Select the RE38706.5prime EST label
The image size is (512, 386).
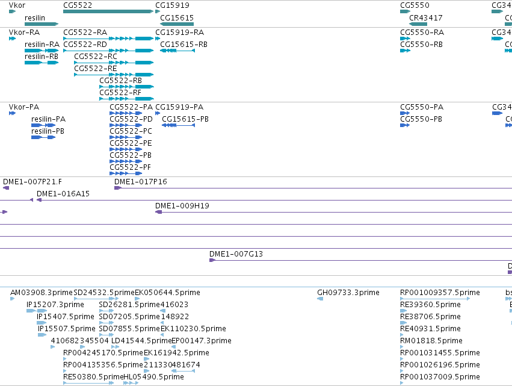coord(430,317)
